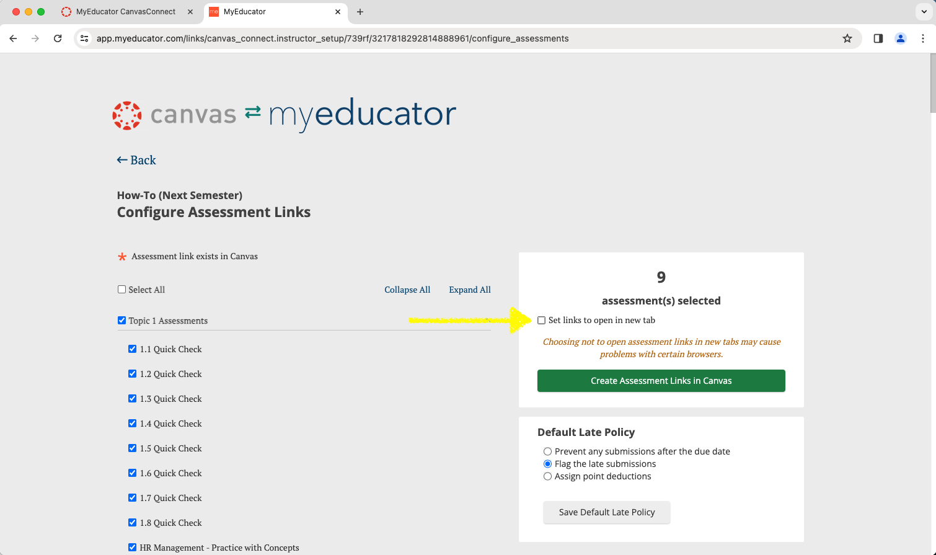Uncheck 1.6 Quick Check

132,473
